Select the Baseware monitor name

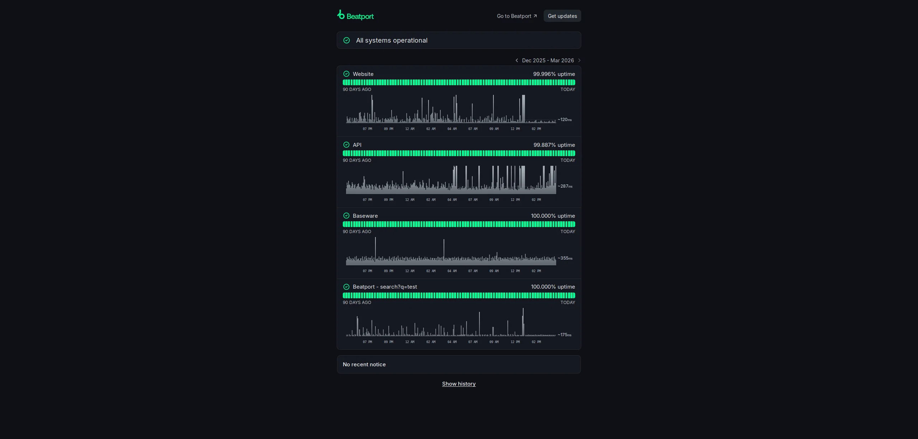point(365,216)
